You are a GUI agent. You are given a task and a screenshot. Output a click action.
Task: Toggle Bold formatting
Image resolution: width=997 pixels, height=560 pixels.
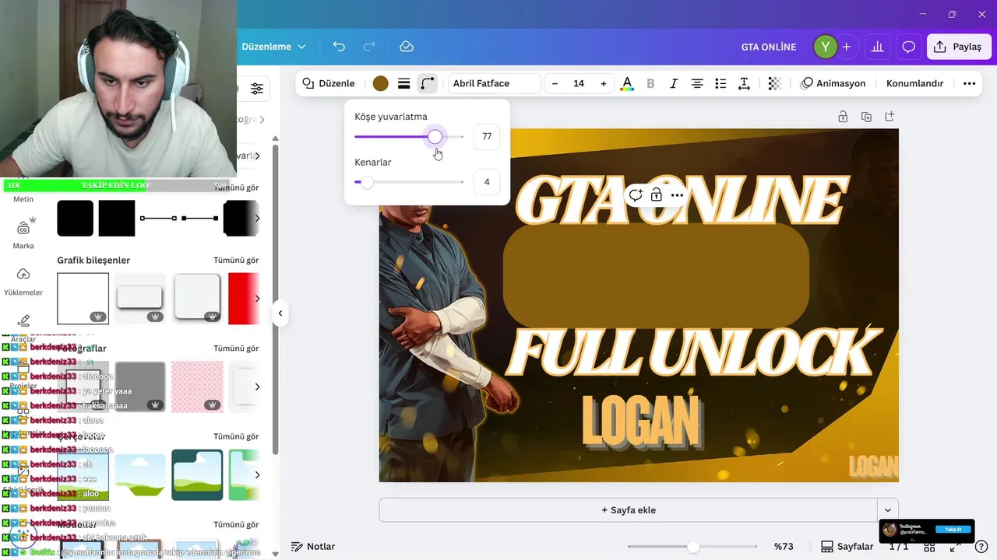pyautogui.click(x=650, y=83)
